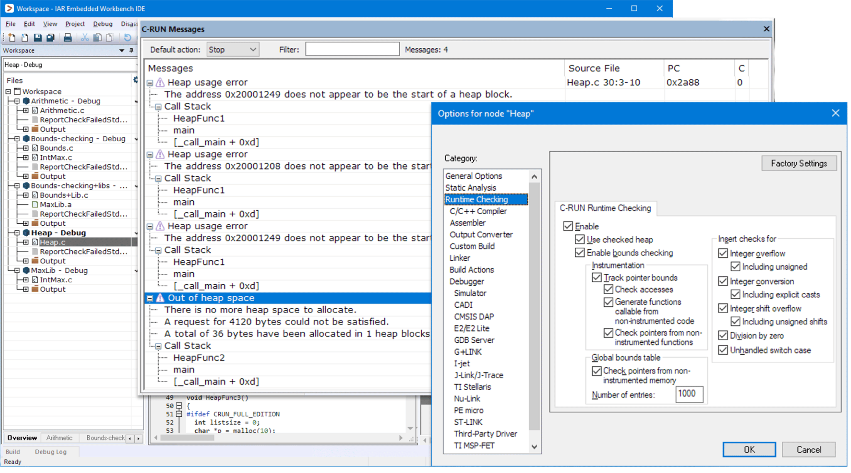
Task: Toggle the Integer overflow checkbox
Action: tap(723, 254)
